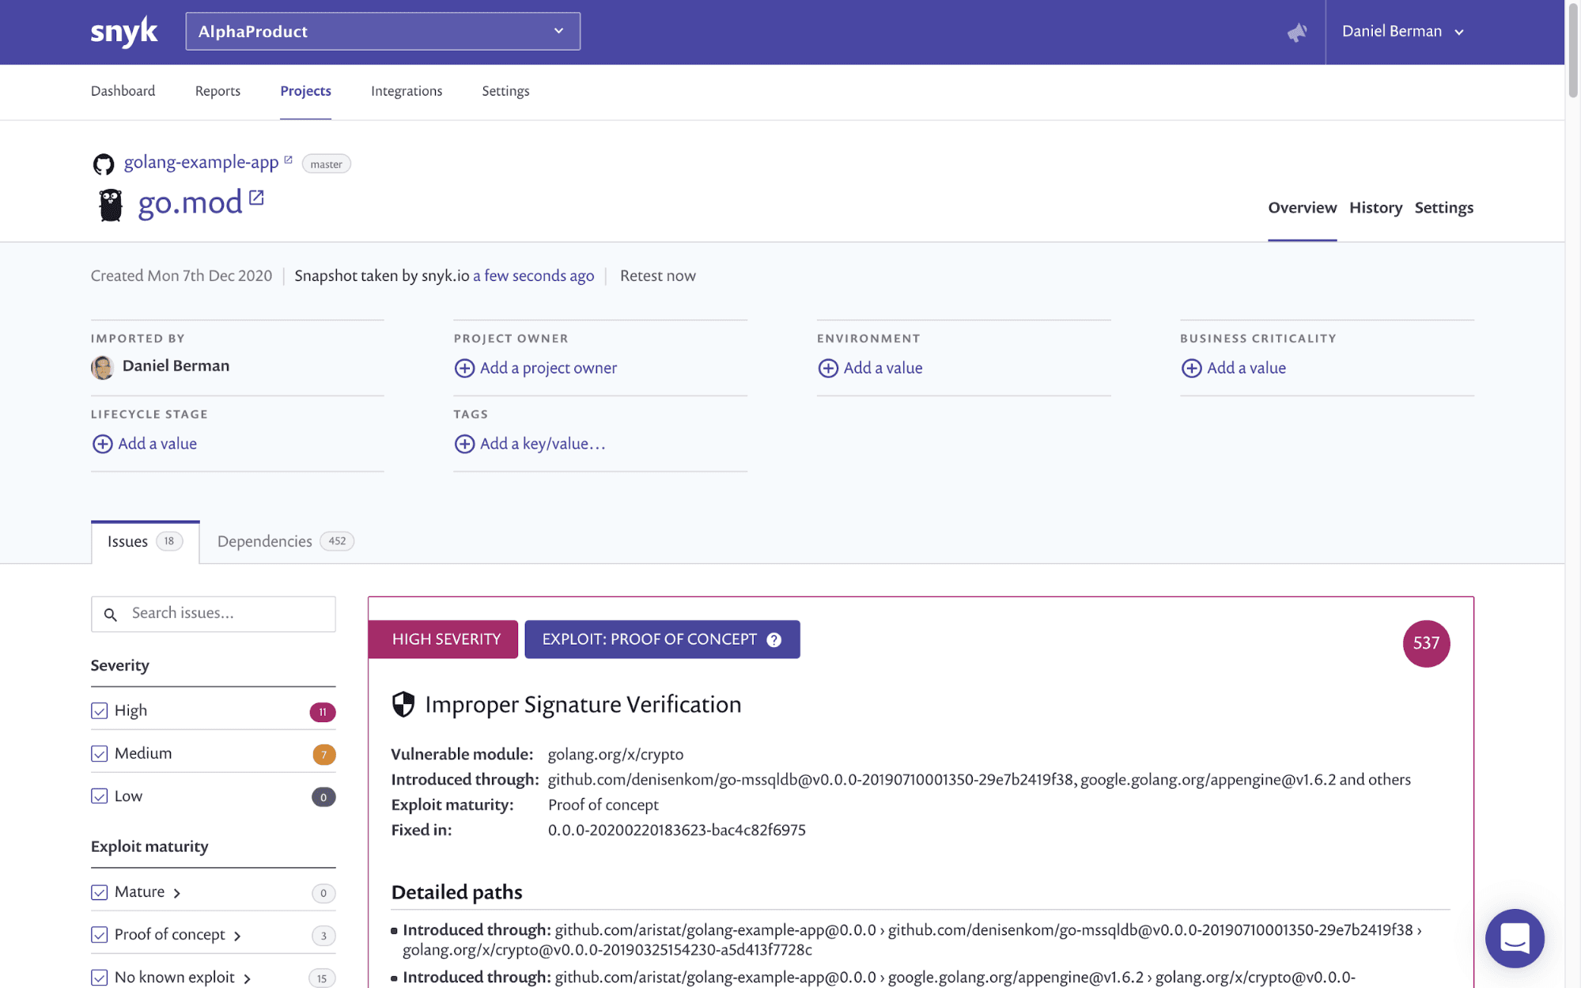Expand the No known exploit chevron
Viewport: 1581px width, 988px height.
tap(248, 979)
